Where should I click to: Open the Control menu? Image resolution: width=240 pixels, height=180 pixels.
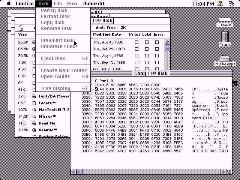[x=25, y=3]
